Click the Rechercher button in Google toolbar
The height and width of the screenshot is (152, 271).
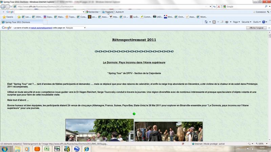[x=93, y=12]
